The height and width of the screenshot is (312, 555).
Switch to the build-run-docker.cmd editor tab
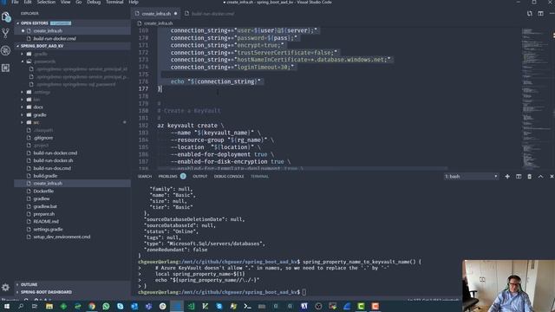point(209,14)
